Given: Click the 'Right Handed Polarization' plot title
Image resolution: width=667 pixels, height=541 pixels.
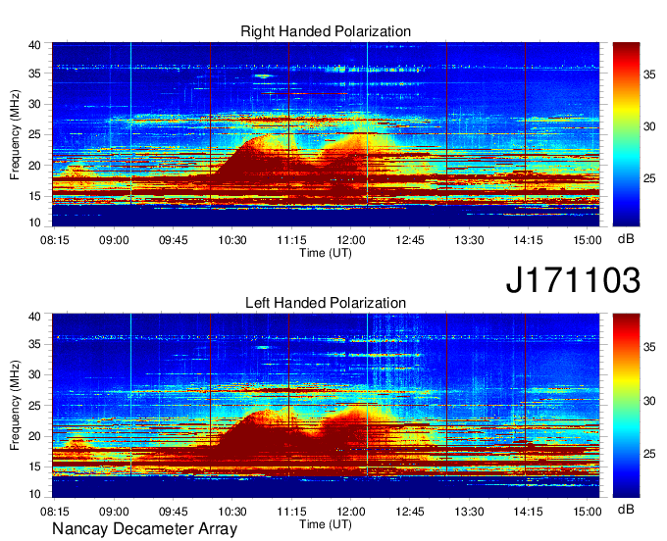Looking at the screenshot, I should [326, 31].
